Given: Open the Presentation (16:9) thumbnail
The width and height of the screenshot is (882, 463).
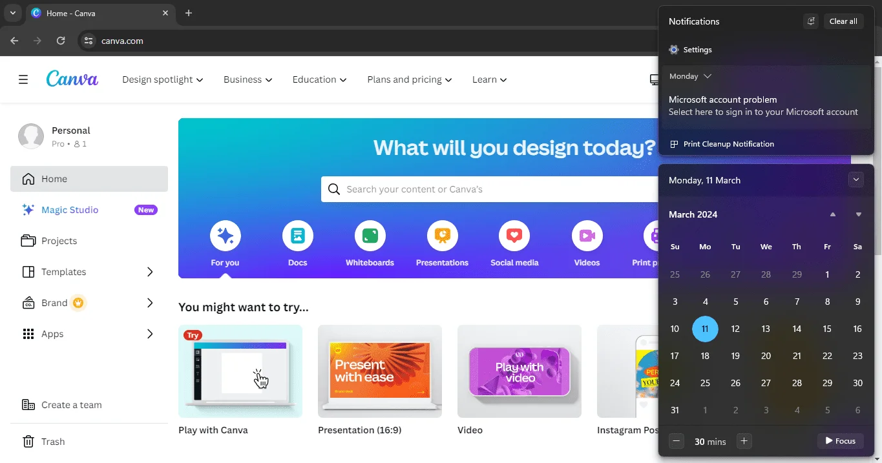Looking at the screenshot, I should tap(380, 371).
